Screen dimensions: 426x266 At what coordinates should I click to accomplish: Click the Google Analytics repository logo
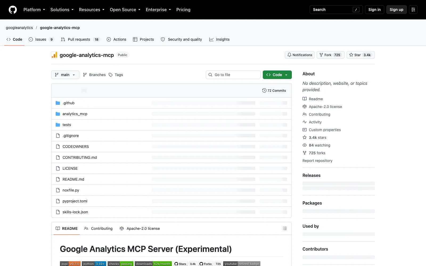54,55
